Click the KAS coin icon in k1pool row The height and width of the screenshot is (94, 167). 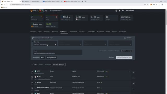tap(35, 71)
